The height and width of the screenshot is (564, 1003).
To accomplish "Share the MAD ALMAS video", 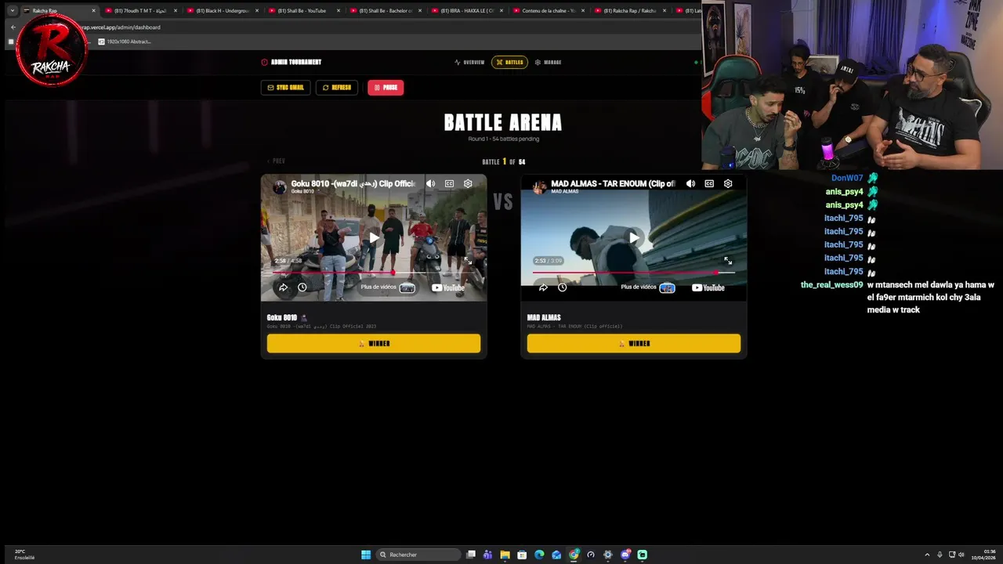I will 543,287.
